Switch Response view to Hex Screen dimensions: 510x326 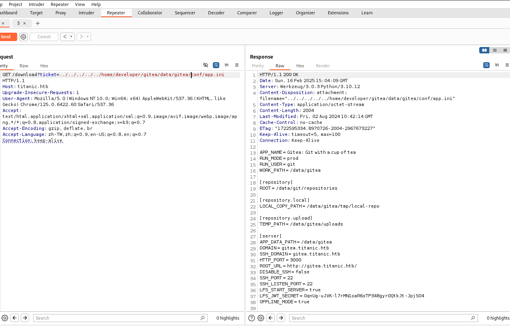tap(300, 66)
